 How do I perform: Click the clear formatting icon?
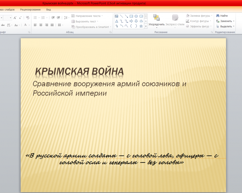[27, 17]
